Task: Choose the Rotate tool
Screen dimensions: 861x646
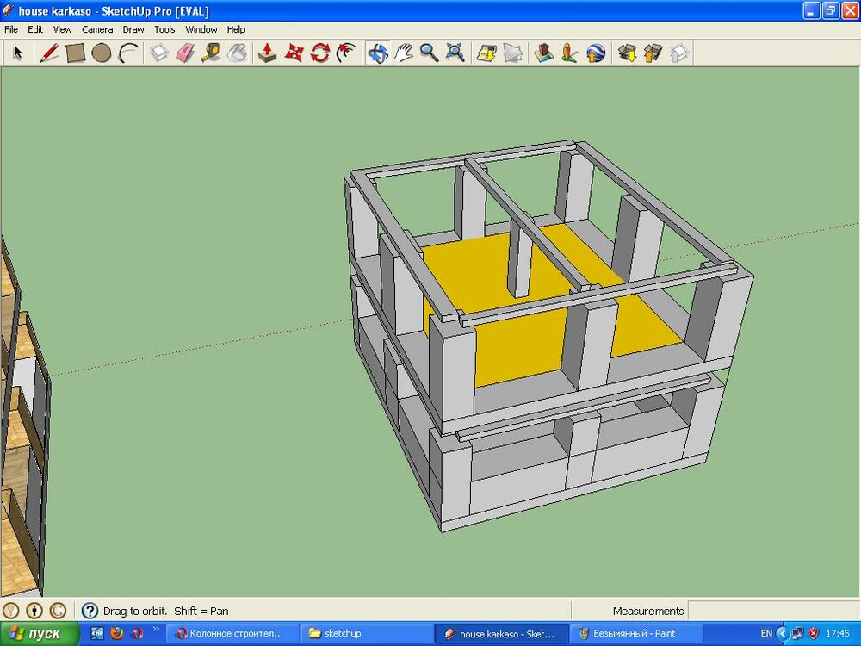Action: tap(320, 53)
